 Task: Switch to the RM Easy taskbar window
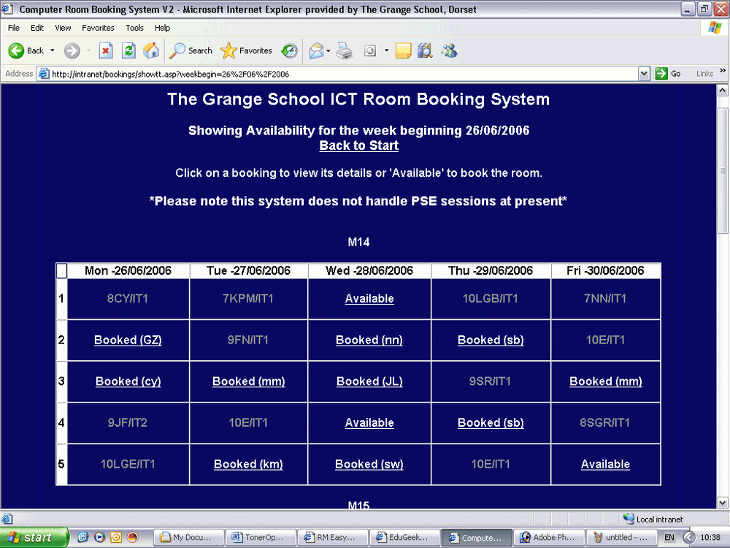332,537
